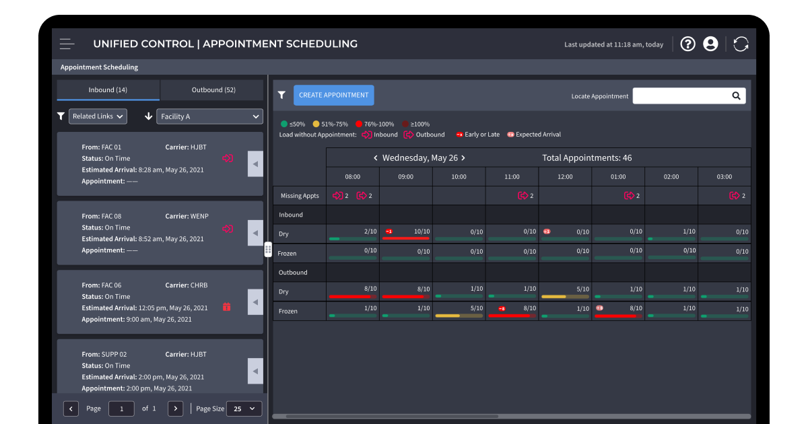Click the Locate Appointment search field
The height and width of the screenshot is (424, 808).
click(x=689, y=96)
